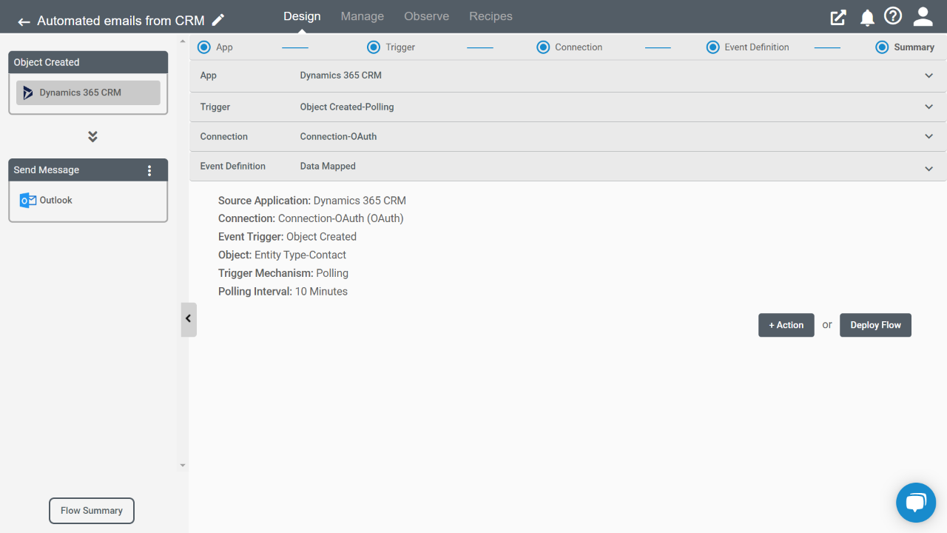This screenshot has width=947, height=533.
Task: Switch to the Observe tab
Action: coord(427,16)
